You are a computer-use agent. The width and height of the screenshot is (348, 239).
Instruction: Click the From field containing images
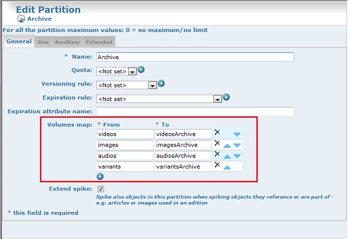[125, 145]
